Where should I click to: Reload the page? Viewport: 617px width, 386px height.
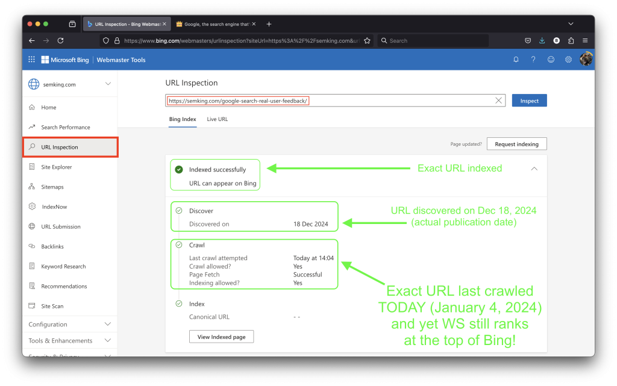[x=61, y=40]
